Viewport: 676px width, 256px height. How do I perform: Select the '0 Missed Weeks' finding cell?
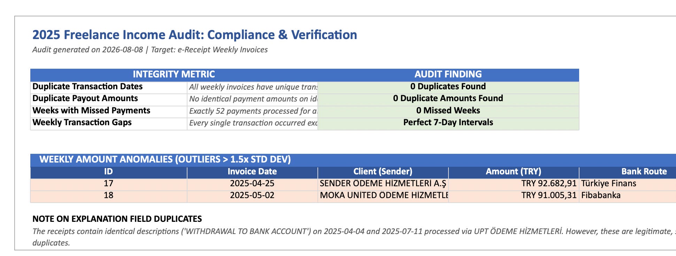(x=448, y=111)
